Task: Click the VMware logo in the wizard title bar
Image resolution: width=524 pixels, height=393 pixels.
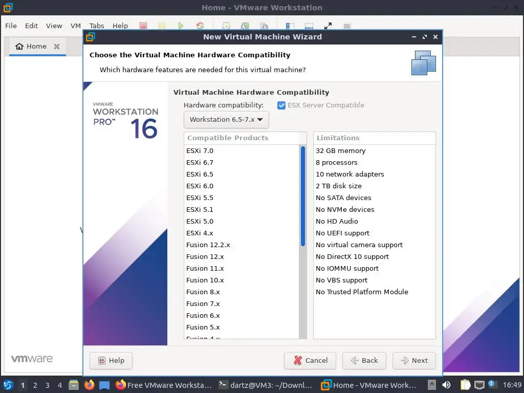Action: 91,37
